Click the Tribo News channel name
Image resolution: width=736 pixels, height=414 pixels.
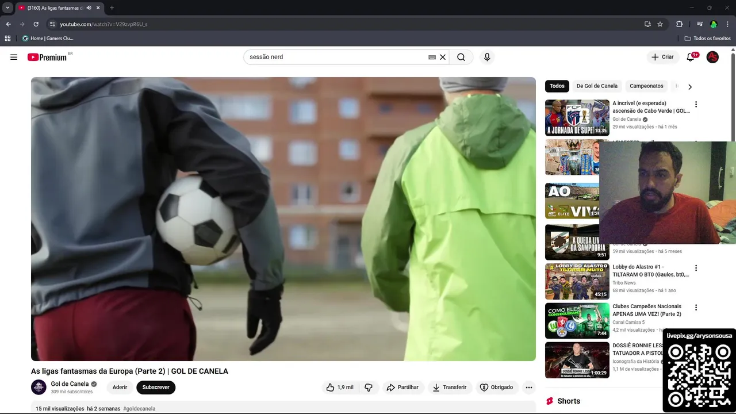pyautogui.click(x=624, y=283)
